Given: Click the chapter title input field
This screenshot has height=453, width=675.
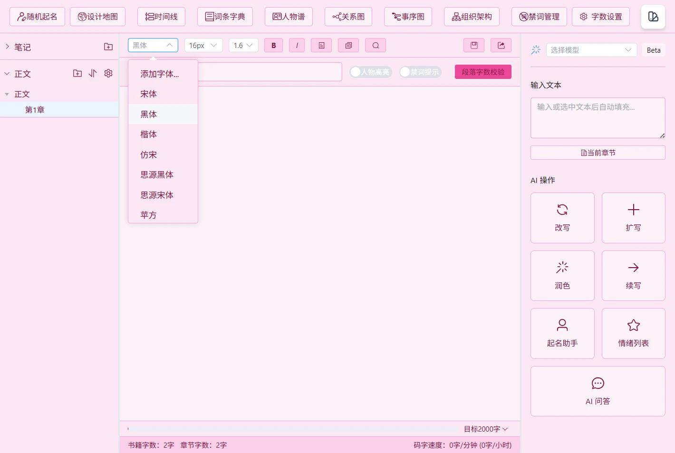Looking at the screenshot, I should point(270,72).
